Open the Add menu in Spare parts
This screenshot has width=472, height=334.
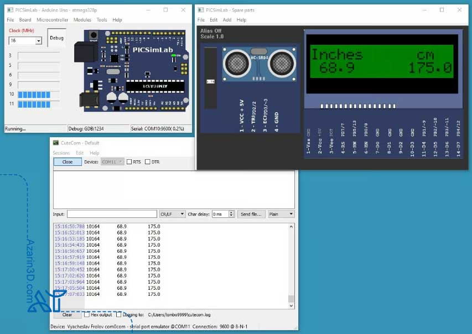(227, 20)
